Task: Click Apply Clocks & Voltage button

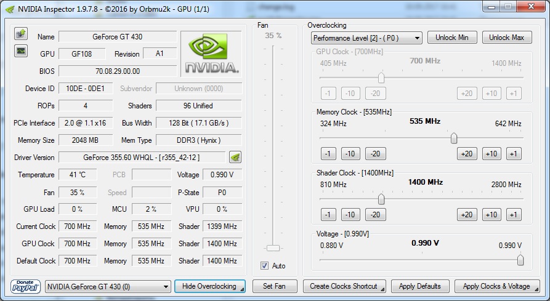Action: click(498, 286)
